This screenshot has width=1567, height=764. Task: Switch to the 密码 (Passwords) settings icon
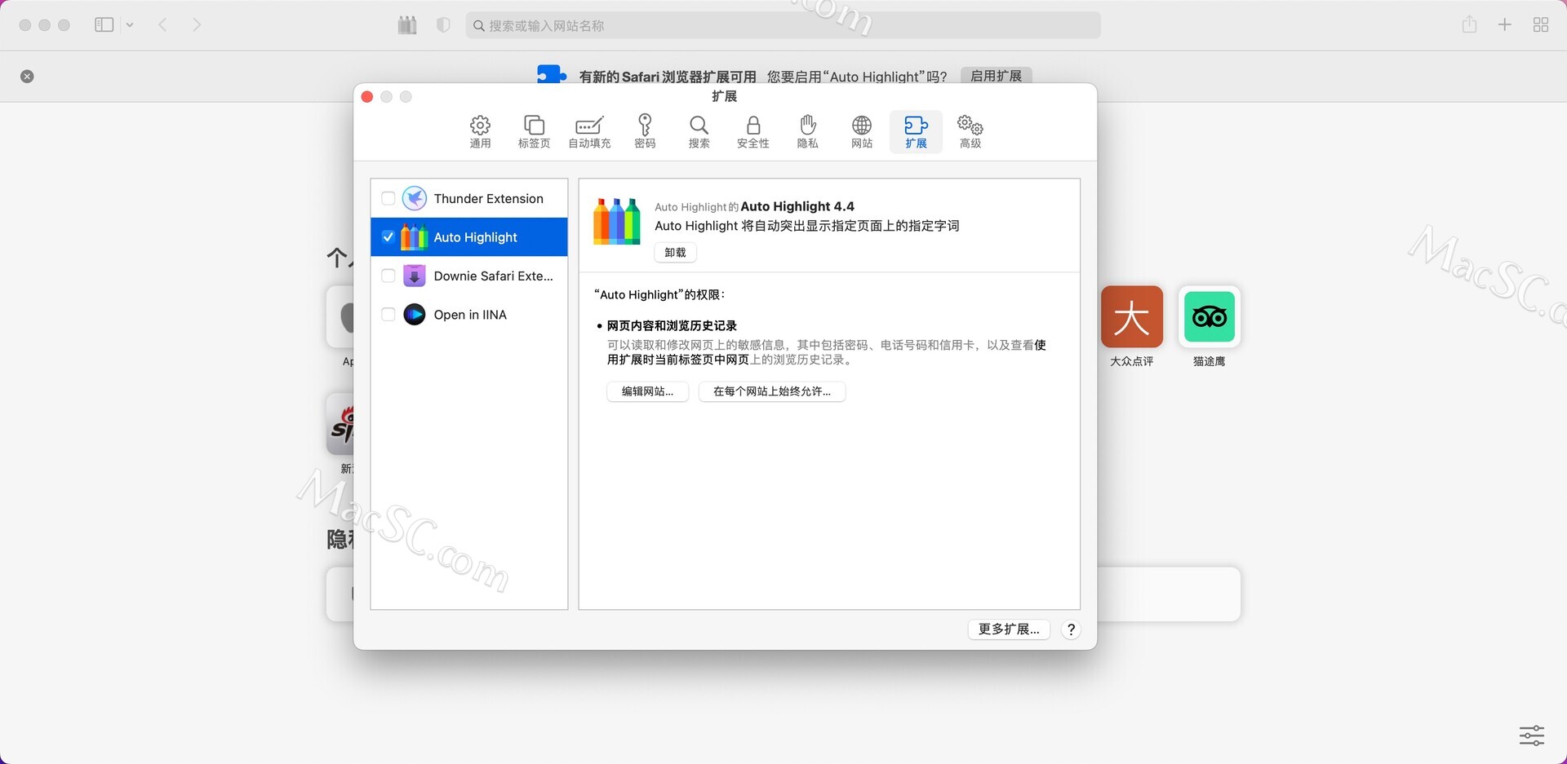pos(644,130)
